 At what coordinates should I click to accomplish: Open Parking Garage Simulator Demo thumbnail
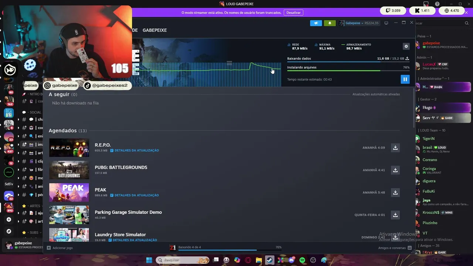point(69,215)
